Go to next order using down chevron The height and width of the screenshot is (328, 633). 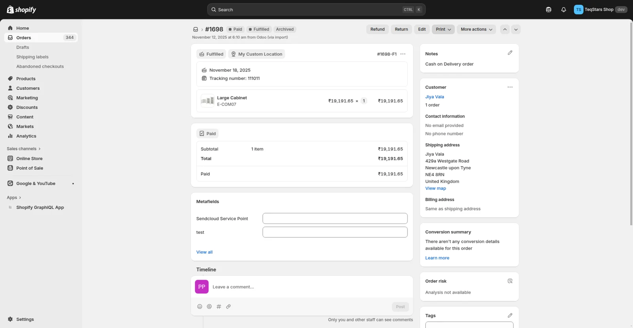(515, 29)
